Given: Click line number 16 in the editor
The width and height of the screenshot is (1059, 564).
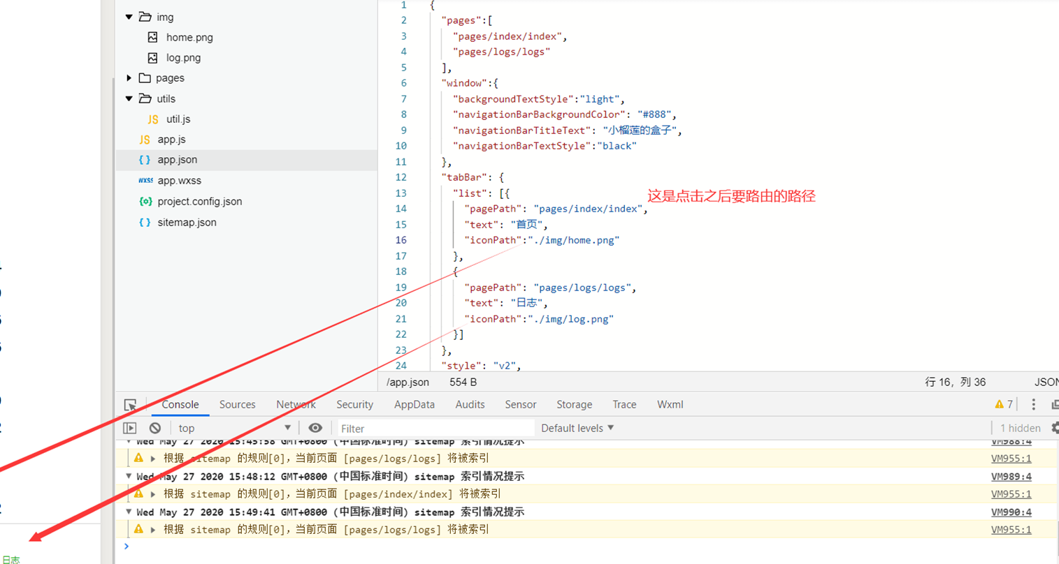Looking at the screenshot, I should click(x=401, y=240).
